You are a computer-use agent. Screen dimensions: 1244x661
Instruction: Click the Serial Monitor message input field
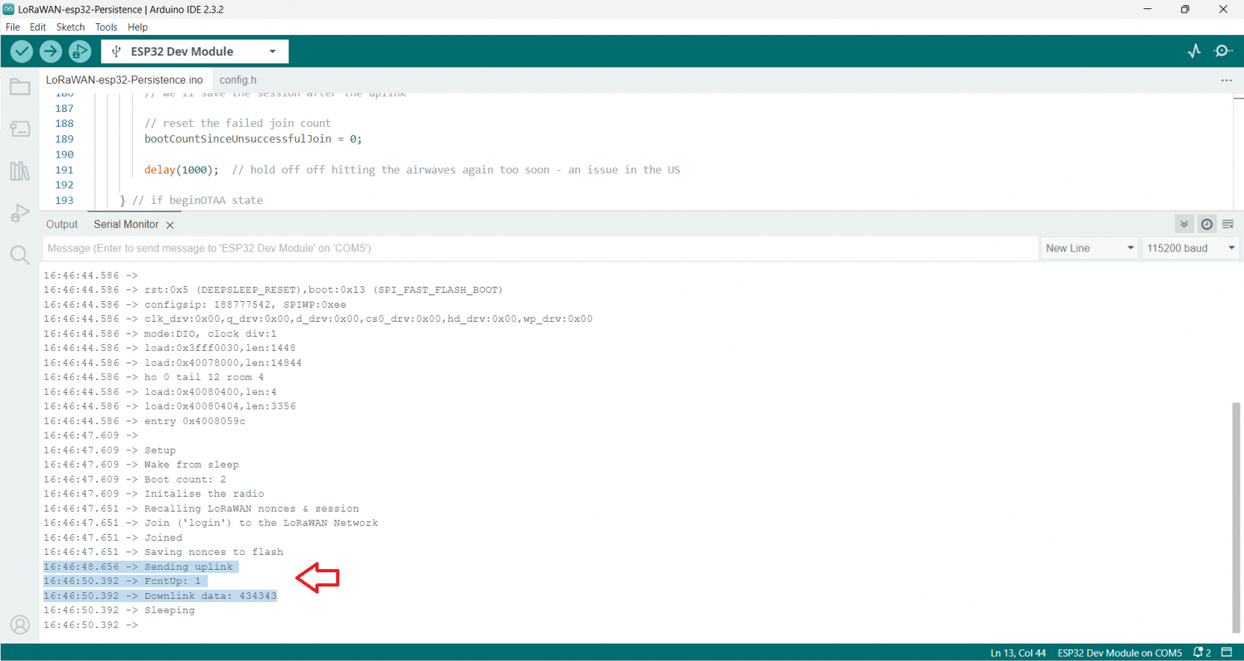[x=539, y=247]
